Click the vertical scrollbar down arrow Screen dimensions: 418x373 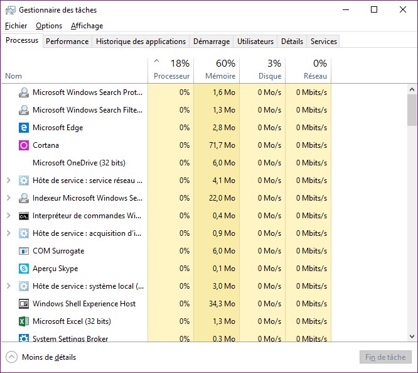pos(412,337)
